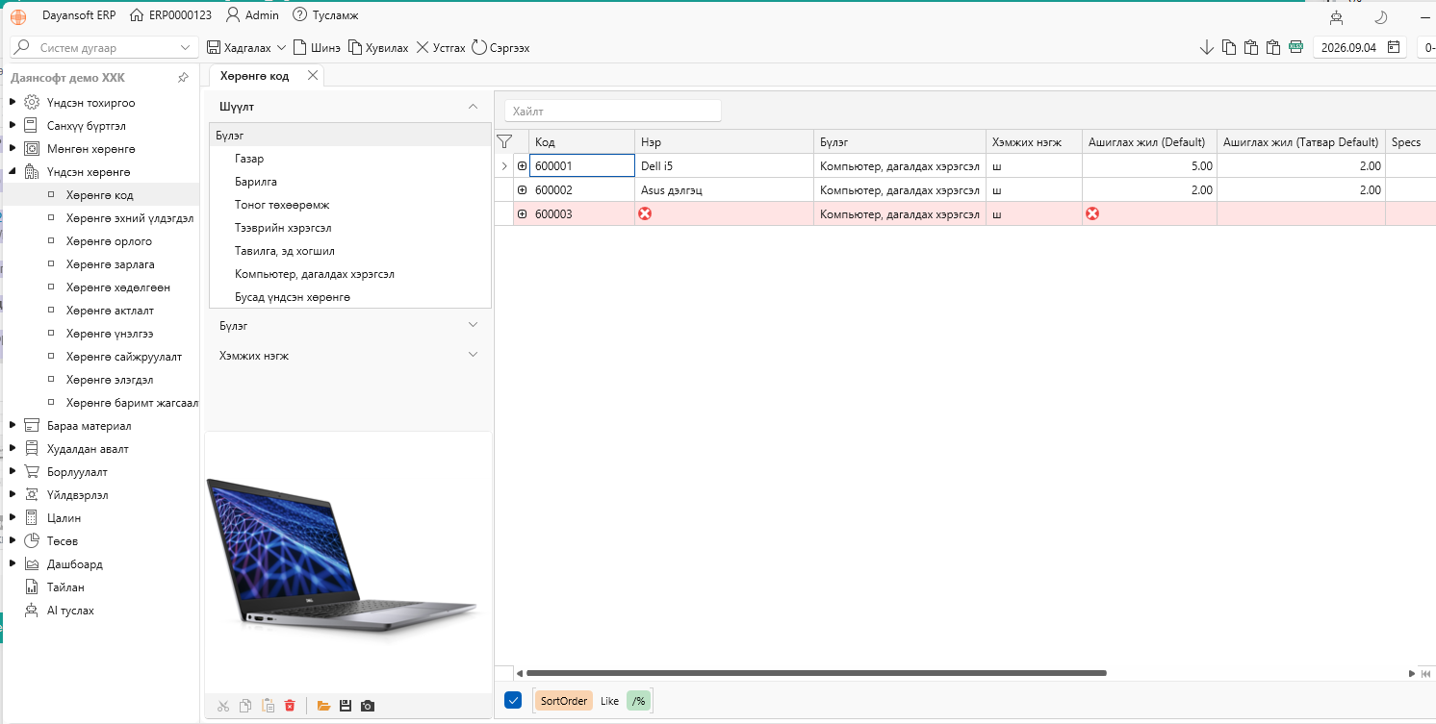Filter by Тоног төхөөрөмж group
The height and width of the screenshot is (724, 1436).
pos(282,205)
